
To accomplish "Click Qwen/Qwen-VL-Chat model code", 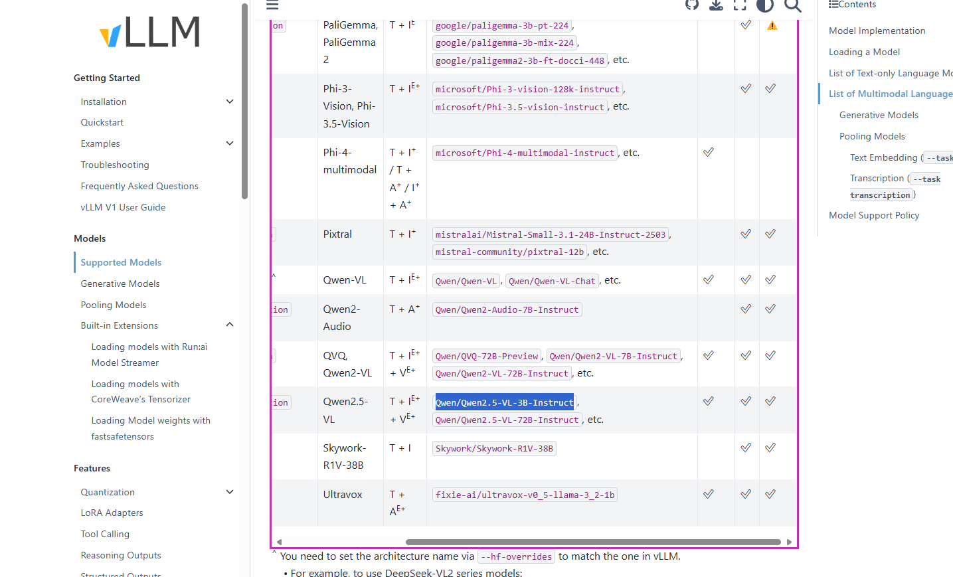I will (x=552, y=282).
